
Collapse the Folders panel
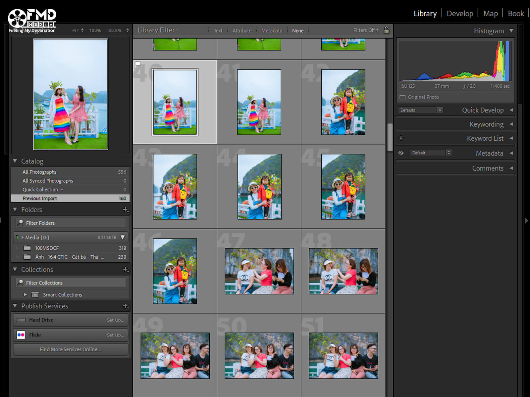tap(15, 209)
